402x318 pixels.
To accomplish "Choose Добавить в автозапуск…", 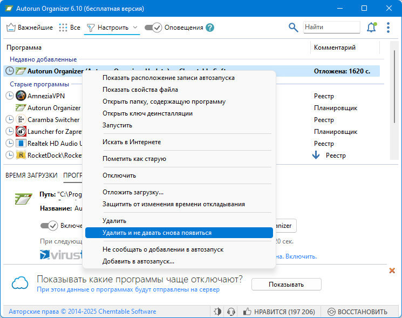I will pyautogui.click(x=179, y=261).
